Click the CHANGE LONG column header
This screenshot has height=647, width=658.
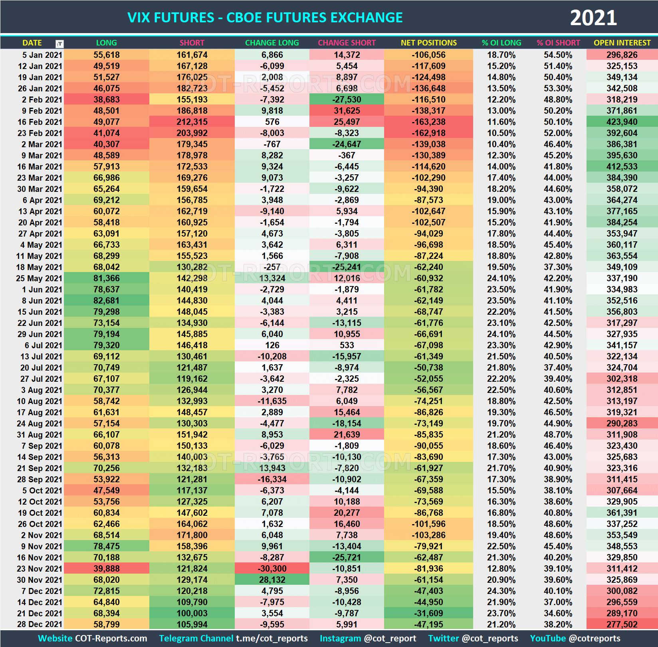[x=272, y=43]
